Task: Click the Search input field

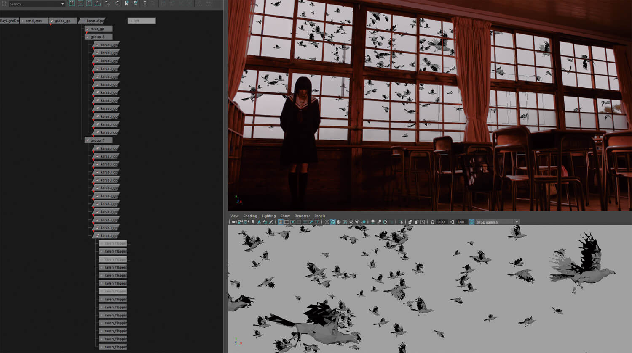Action: pyautogui.click(x=34, y=4)
